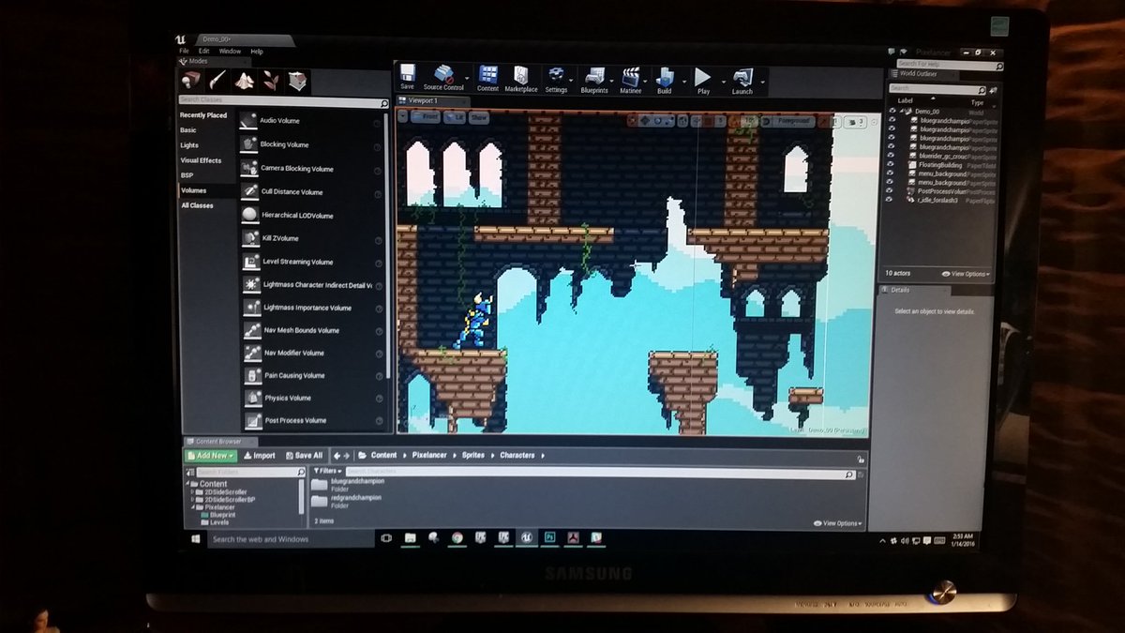Image resolution: width=1125 pixels, height=633 pixels.
Task: Click the Content Browser back arrow
Action: [337, 455]
